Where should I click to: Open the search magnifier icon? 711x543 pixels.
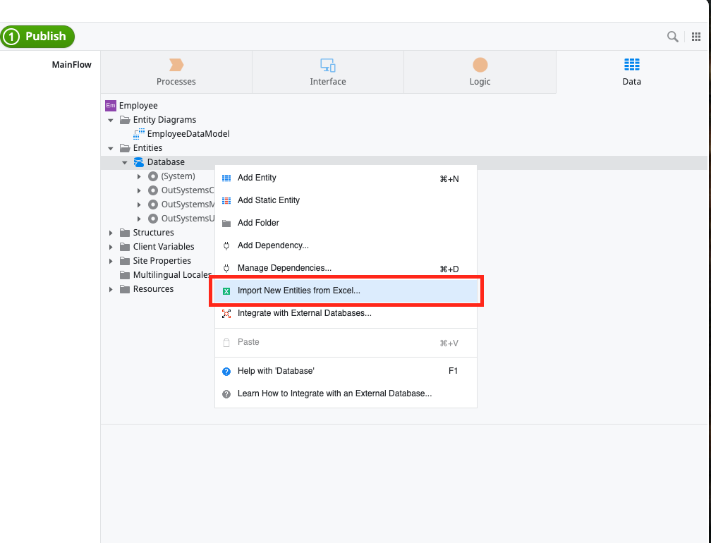click(x=672, y=37)
